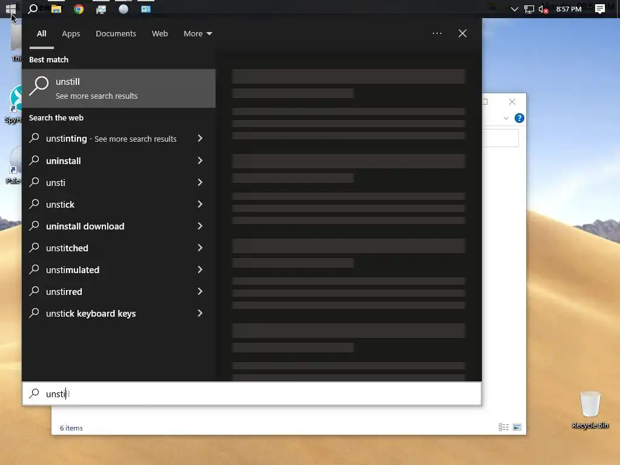The image size is (620, 465).
Task: Expand preview arrow for unstimulated
Action: 200,269
